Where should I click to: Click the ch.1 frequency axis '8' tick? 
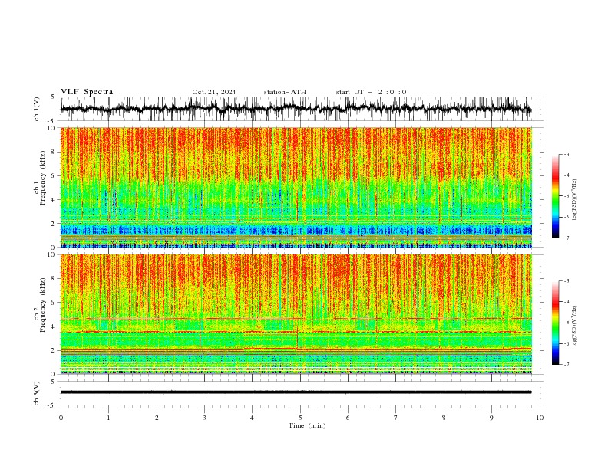pos(54,152)
